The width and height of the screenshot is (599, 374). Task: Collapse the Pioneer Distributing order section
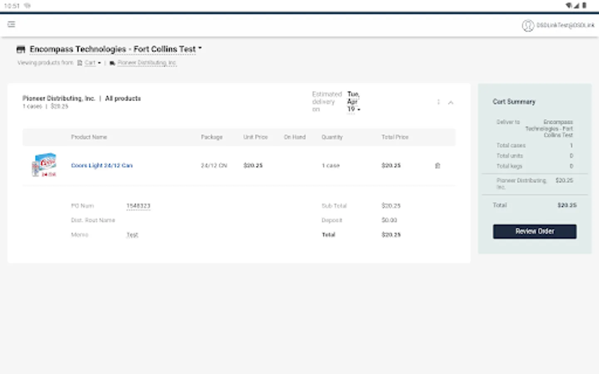(450, 102)
